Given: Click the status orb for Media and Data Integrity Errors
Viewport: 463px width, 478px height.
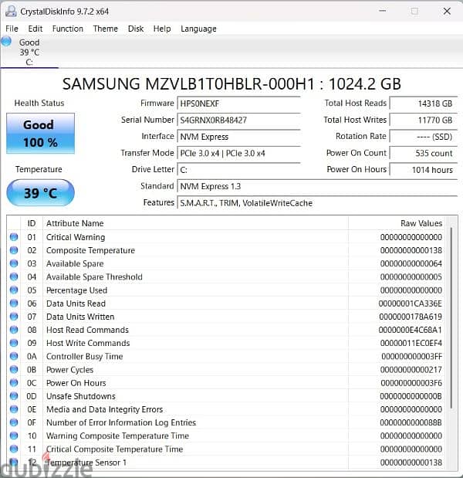Looking at the screenshot, I should pos(14,409).
